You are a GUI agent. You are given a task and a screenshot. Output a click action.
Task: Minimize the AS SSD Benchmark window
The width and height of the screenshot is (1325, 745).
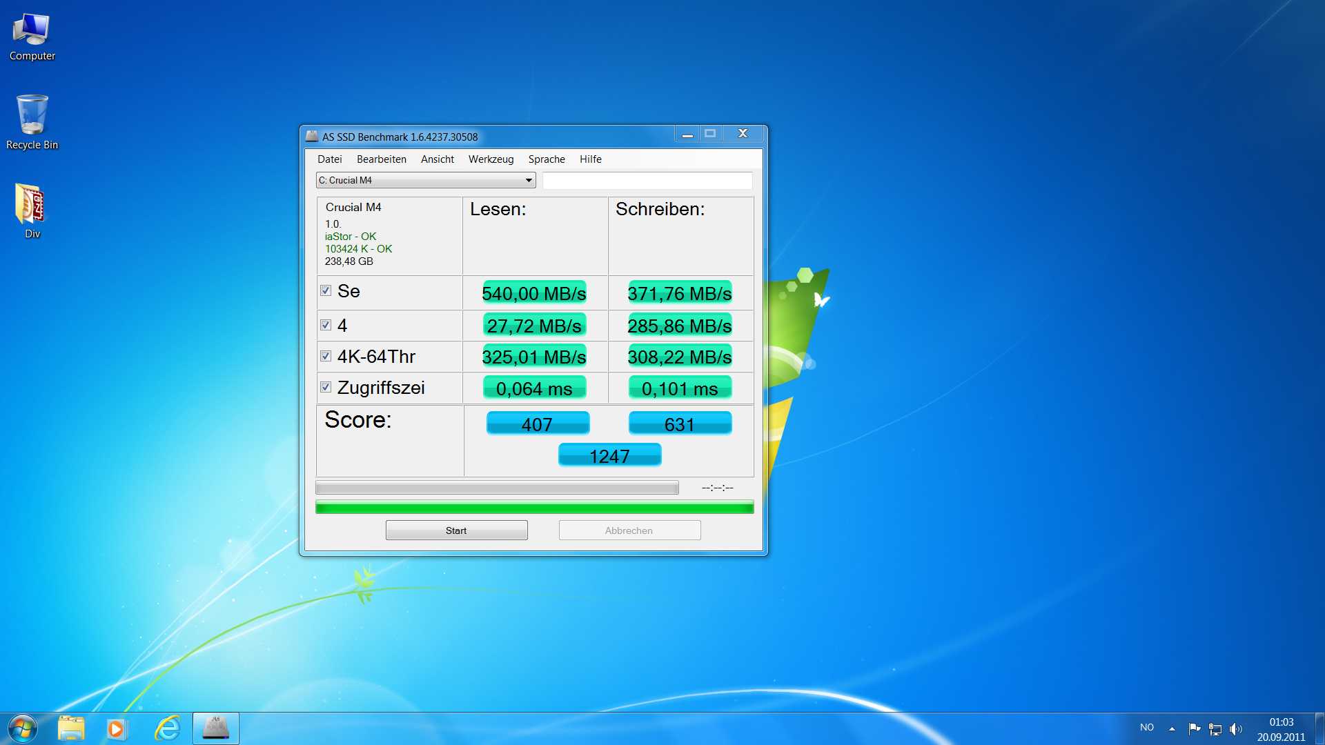tap(687, 133)
